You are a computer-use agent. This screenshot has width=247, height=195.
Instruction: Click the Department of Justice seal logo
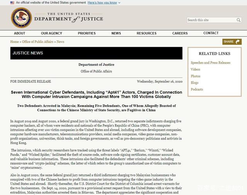(x=22, y=18)
